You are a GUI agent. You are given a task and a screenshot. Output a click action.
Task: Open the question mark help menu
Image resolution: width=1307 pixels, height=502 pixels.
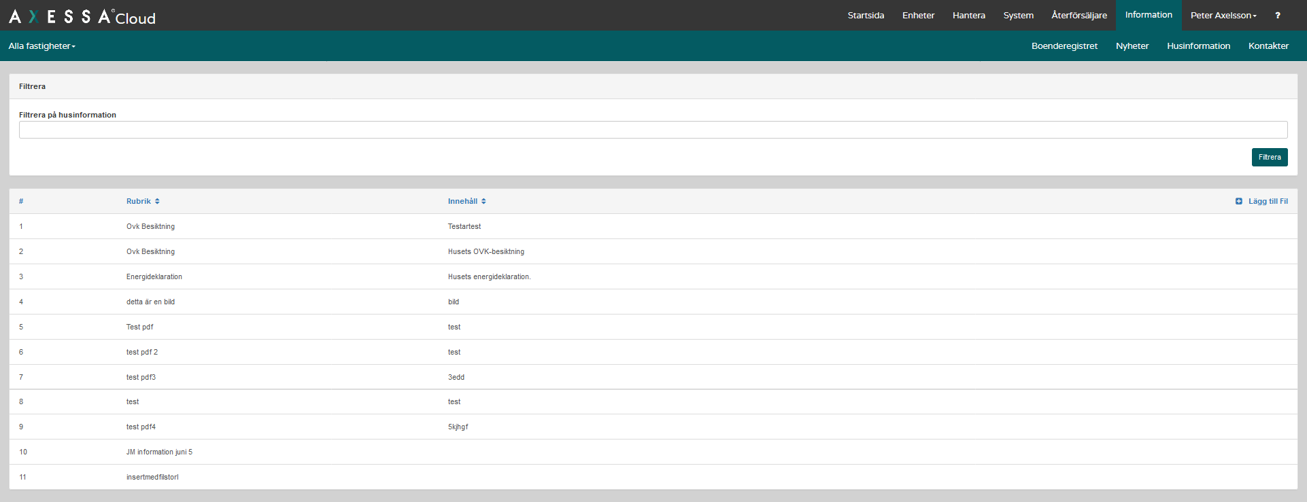click(1278, 15)
